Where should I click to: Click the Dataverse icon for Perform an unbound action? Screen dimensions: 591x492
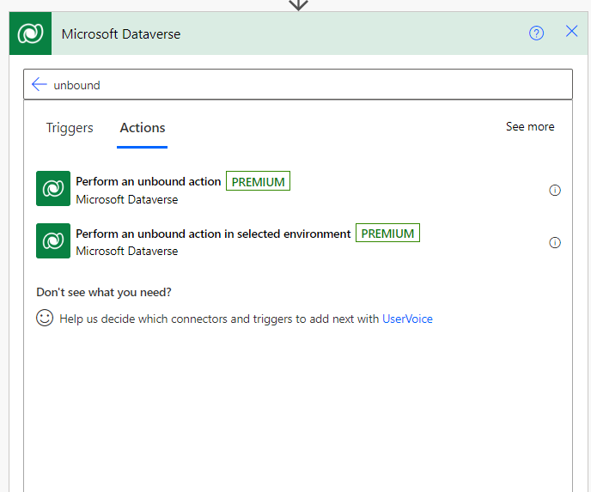click(x=53, y=188)
